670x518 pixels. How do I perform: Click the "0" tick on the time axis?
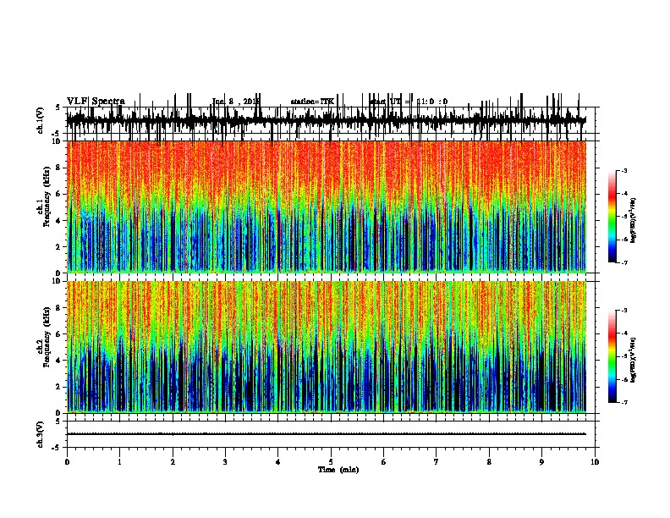click(x=67, y=462)
